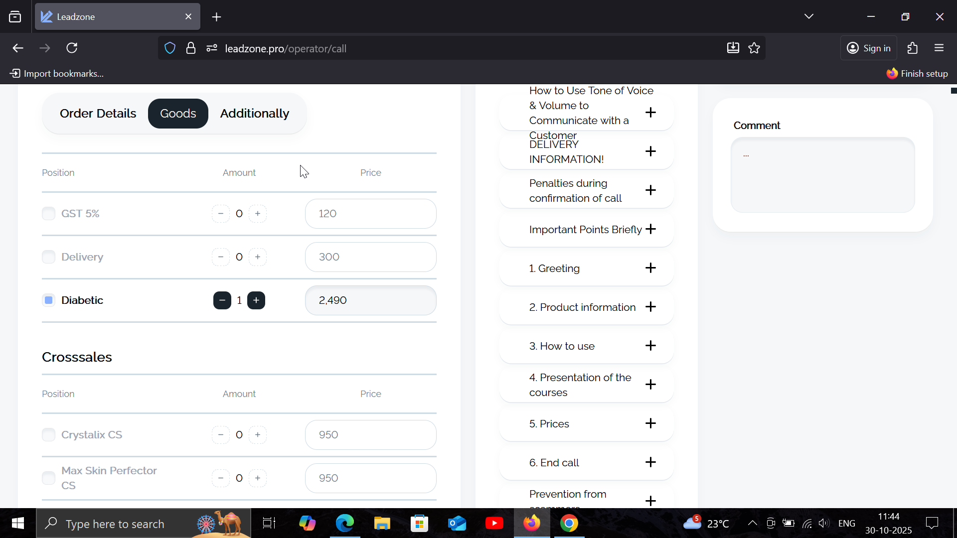Open Firefox hamburger menu icon

coord(939,48)
